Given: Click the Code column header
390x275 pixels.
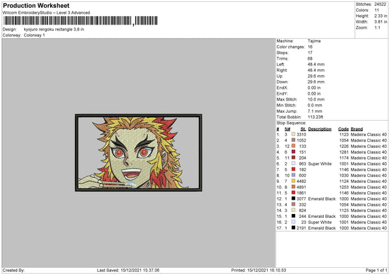Looking at the screenshot, I should pyautogui.click(x=343, y=129).
